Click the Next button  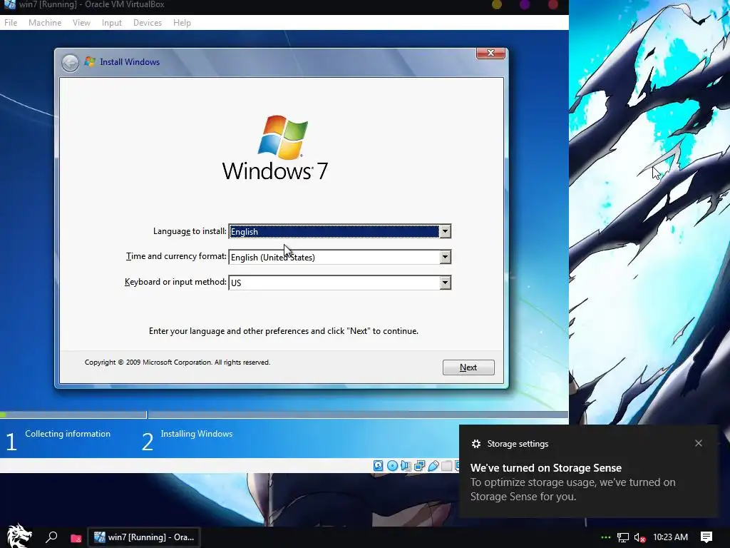(x=468, y=367)
